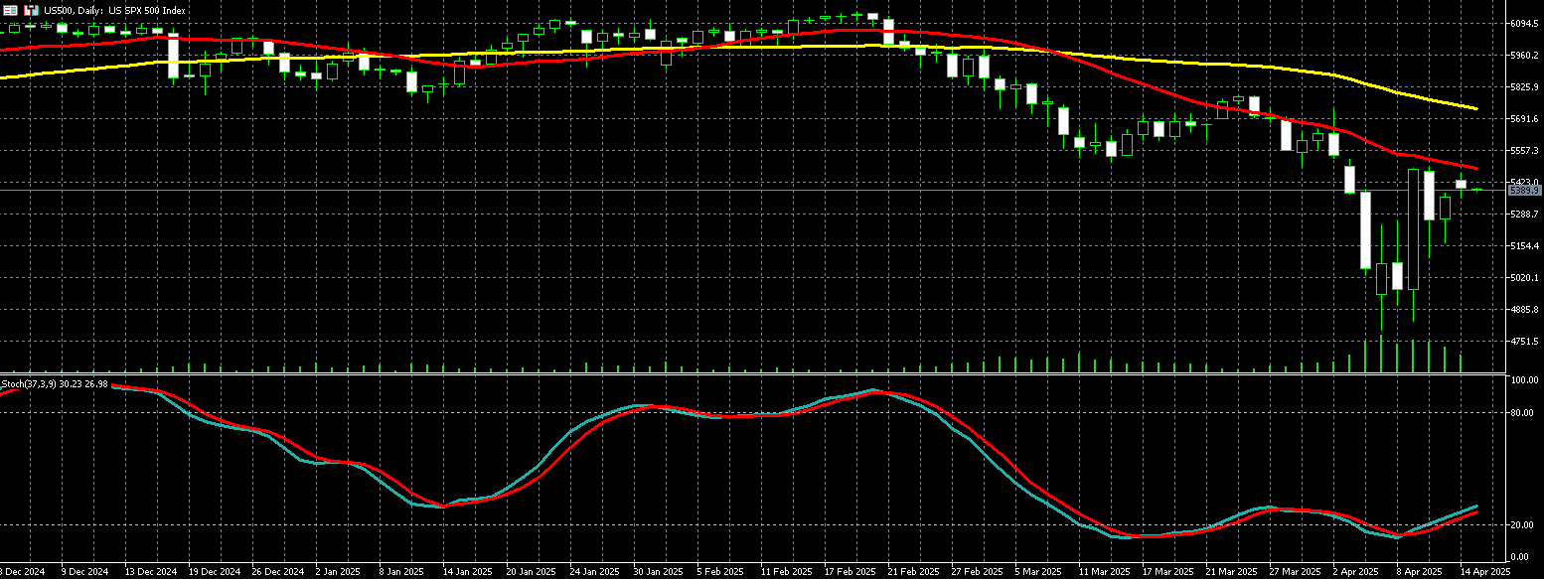This screenshot has height=579, width=1544.
Task: Click the stochastic 20.00 level label
Action: [x=1522, y=524]
